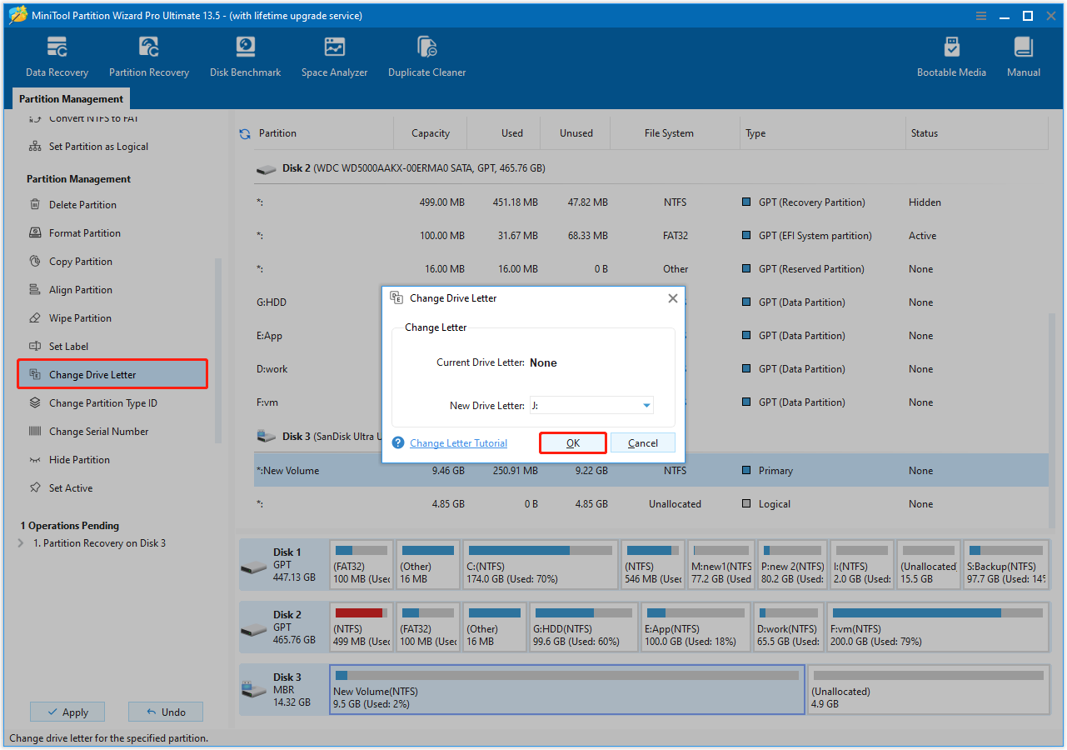Open the Data Recovery tool
Image resolution: width=1067 pixels, height=750 pixels.
click(56, 55)
